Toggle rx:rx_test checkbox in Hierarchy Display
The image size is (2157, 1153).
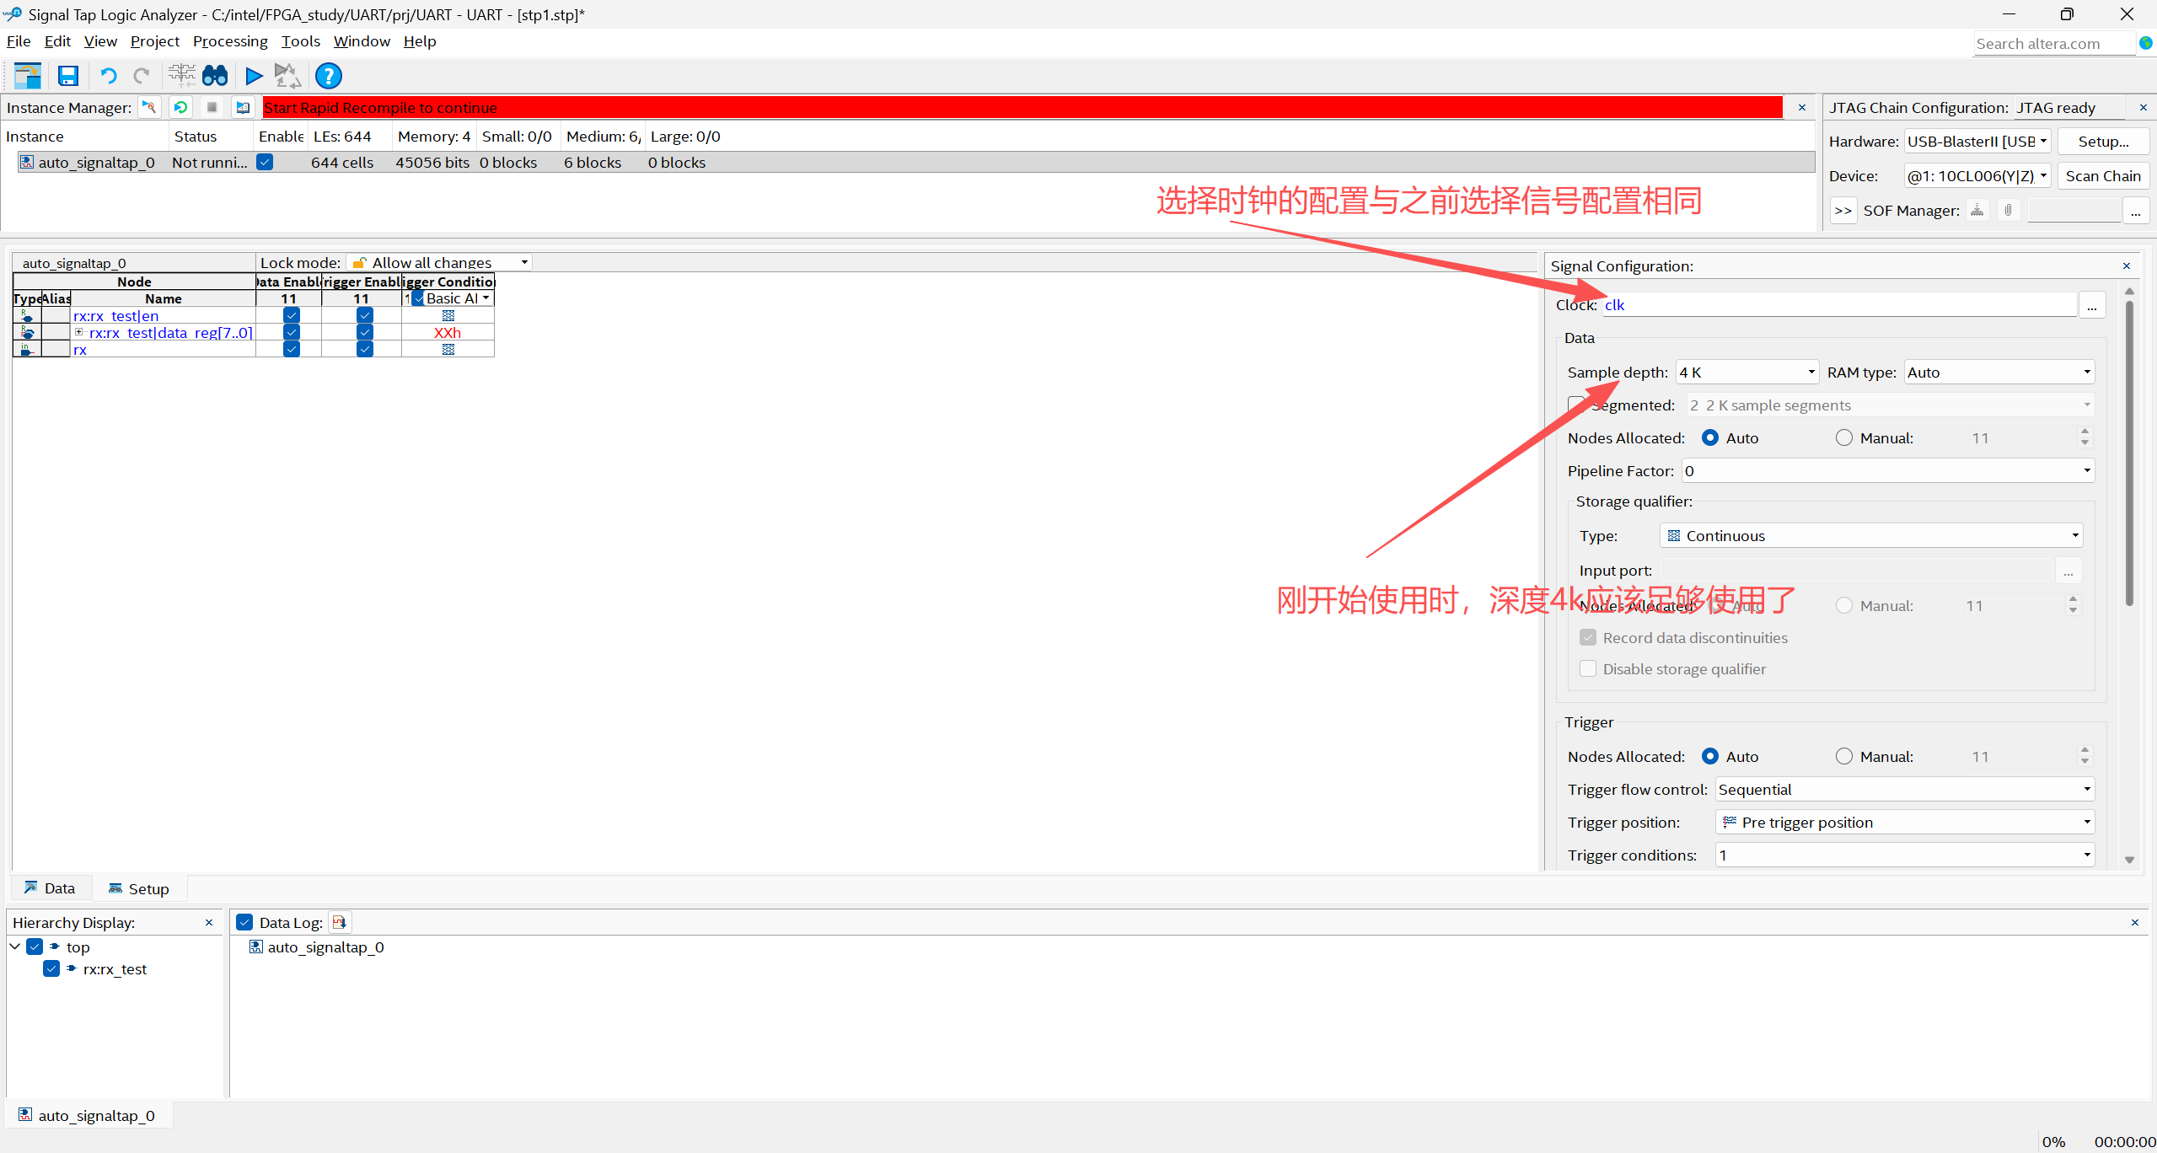pos(51,968)
